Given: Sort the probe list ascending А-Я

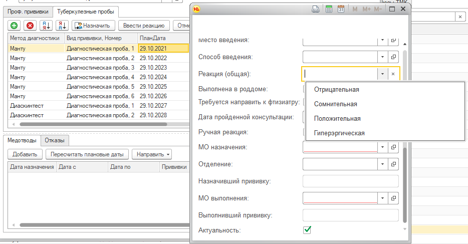Looking at the screenshot, I should pos(46,26).
